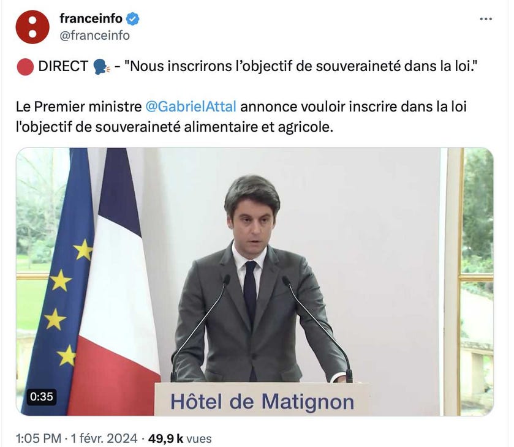Click the speaking head emoji
Screen dimensions: 514x447
(102, 67)
